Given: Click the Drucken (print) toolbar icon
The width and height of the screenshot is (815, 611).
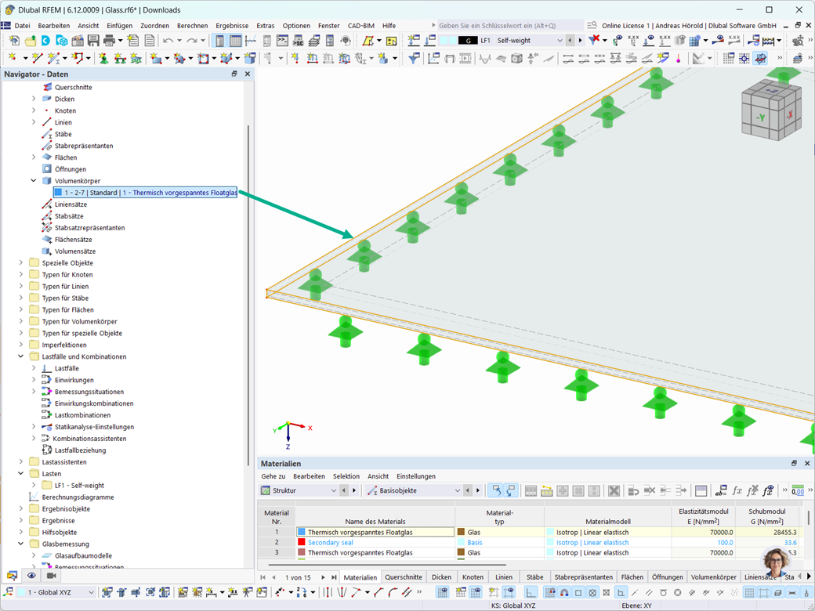Looking at the screenshot, I should coord(108,40).
